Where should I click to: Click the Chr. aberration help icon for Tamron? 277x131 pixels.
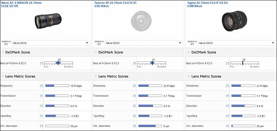(134, 126)
